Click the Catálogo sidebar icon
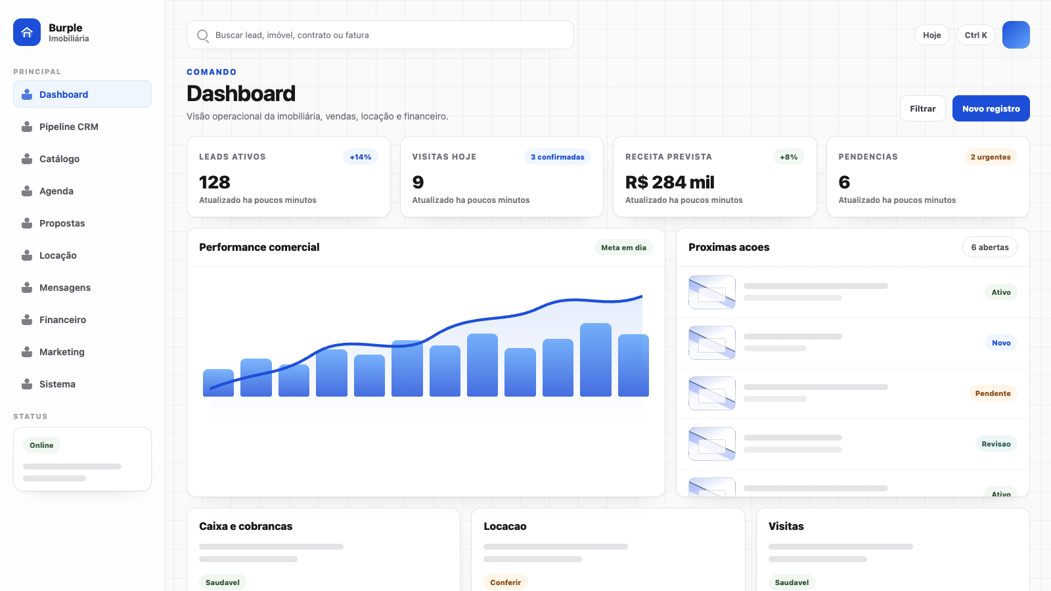 coord(27,159)
